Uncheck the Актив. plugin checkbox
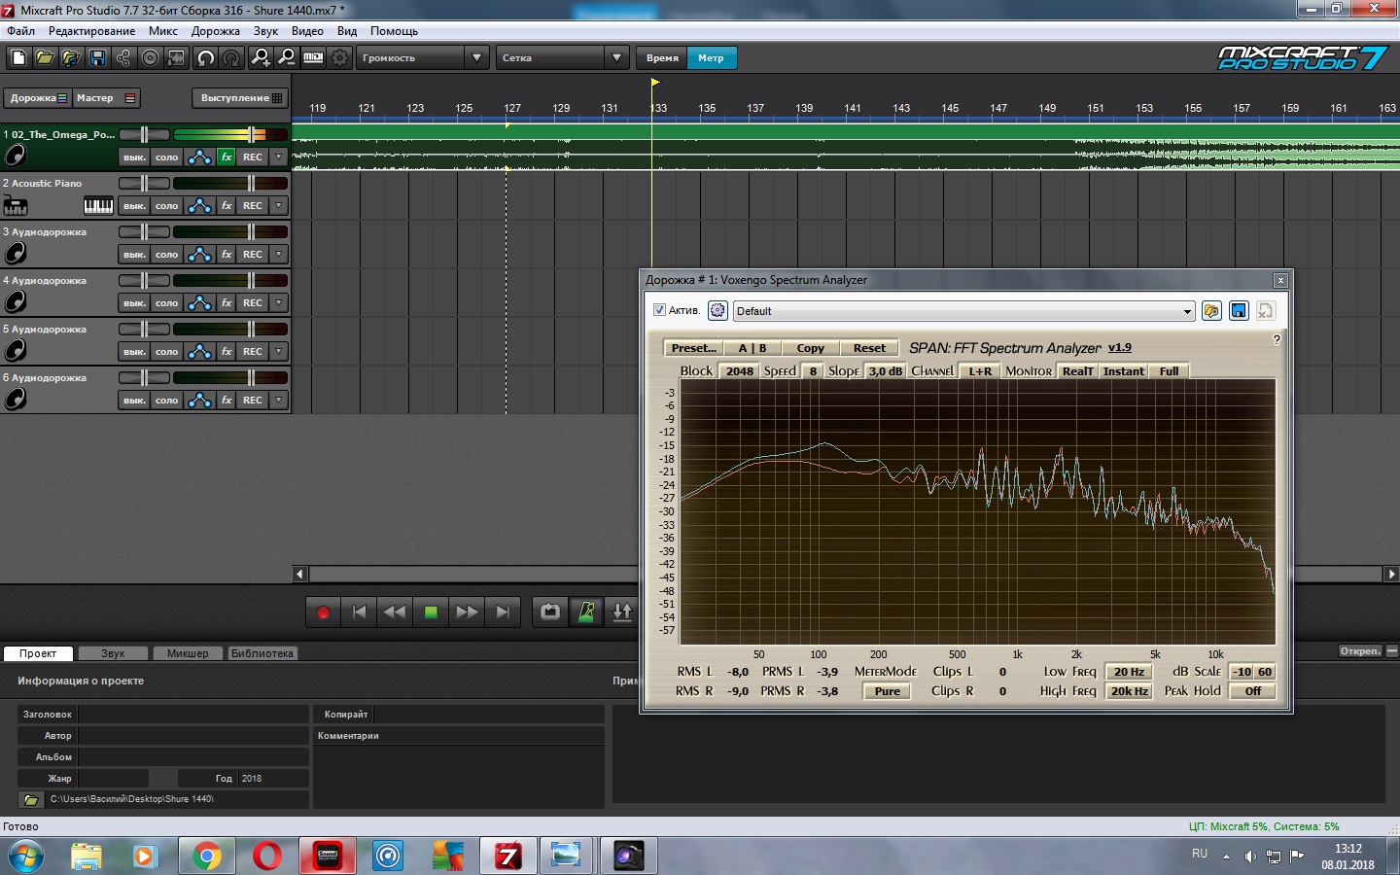The image size is (1400, 875). click(x=659, y=310)
